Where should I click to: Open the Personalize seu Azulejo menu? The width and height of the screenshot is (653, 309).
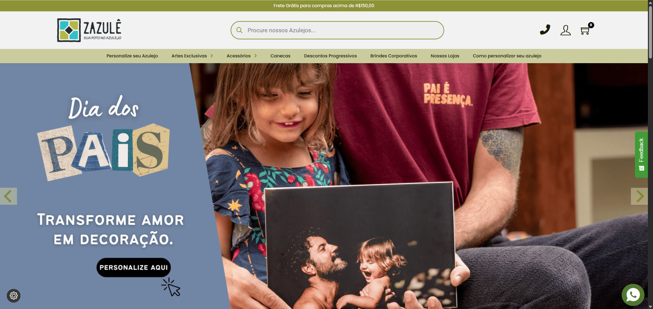click(132, 56)
